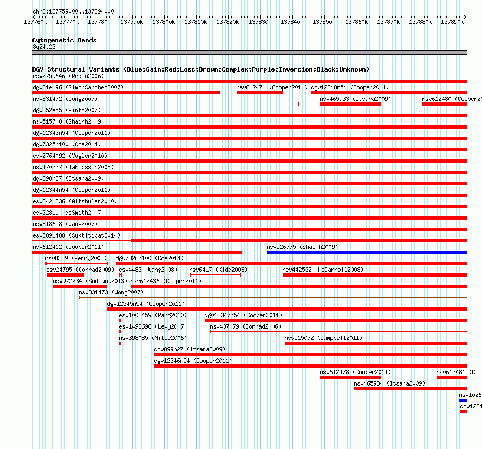Click the 137850k ruler position label
Image resolution: width=482 pixels, height=449 pixels.
point(324,22)
